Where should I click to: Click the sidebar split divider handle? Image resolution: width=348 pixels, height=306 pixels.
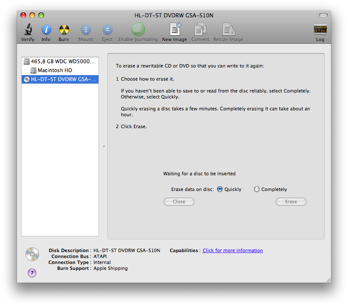[104, 146]
